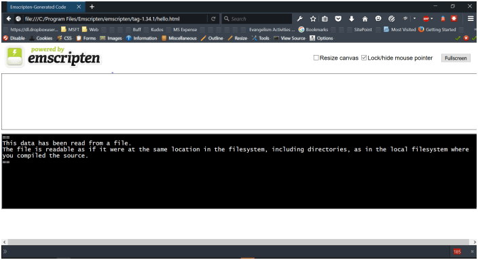
Task: Open Web Developer Miscellaneous menu
Action: [x=179, y=38]
